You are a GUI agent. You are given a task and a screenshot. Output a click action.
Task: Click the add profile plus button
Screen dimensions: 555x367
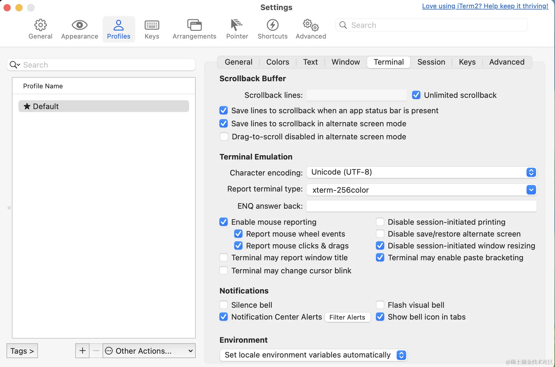82,351
